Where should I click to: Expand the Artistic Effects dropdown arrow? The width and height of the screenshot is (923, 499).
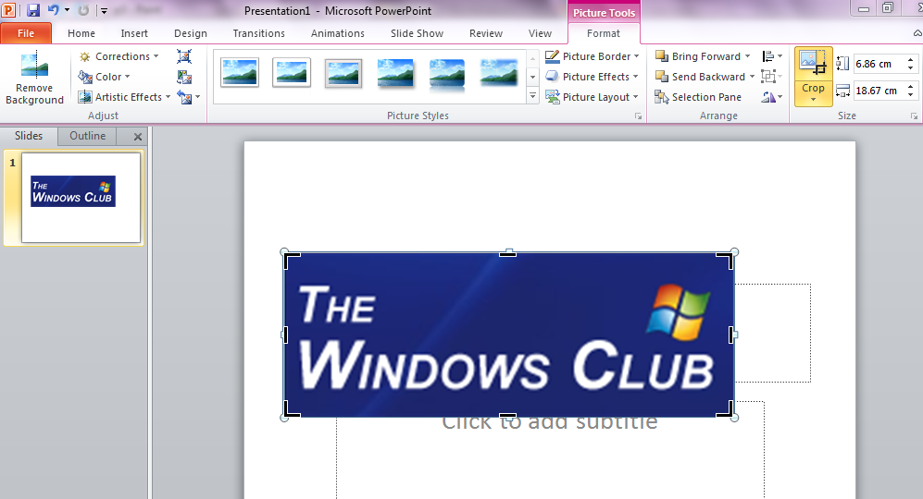[x=168, y=97]
